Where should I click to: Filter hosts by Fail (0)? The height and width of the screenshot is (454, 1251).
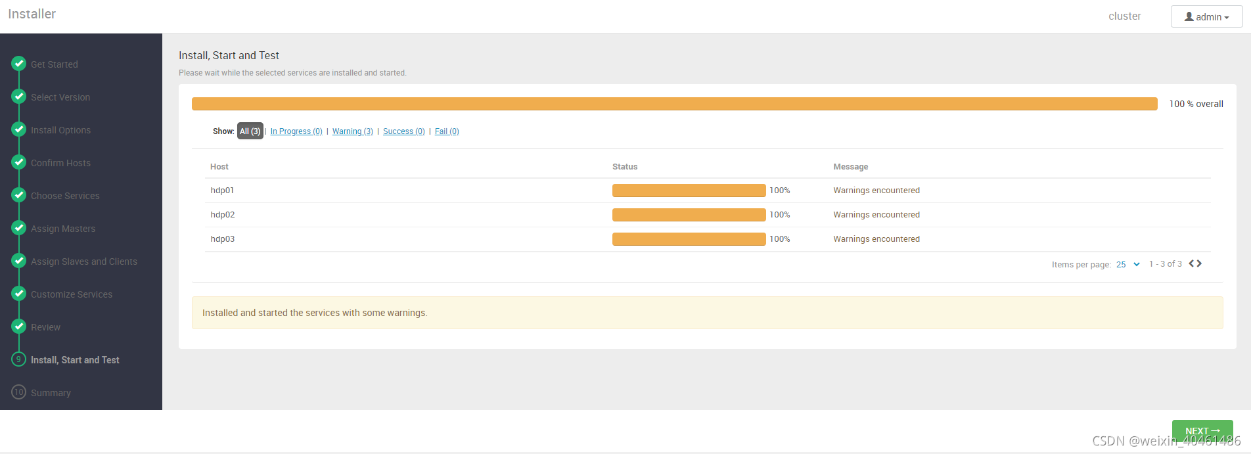(x=447, y=131)
